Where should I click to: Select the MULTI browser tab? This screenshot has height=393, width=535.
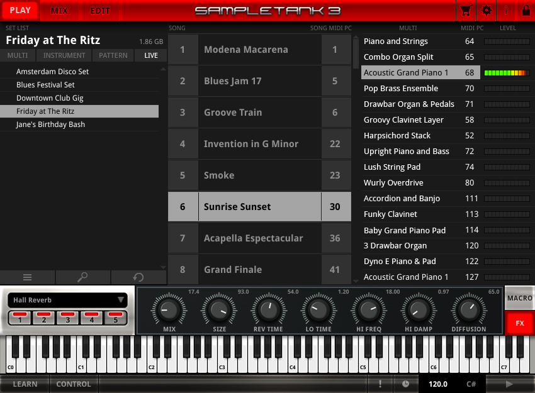18,55
